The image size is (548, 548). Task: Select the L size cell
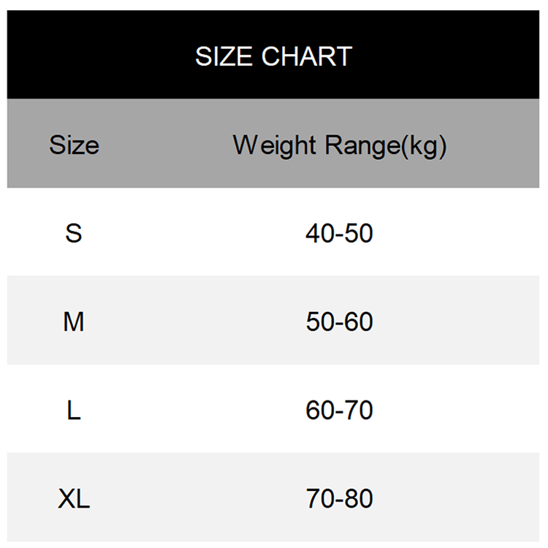74,410
